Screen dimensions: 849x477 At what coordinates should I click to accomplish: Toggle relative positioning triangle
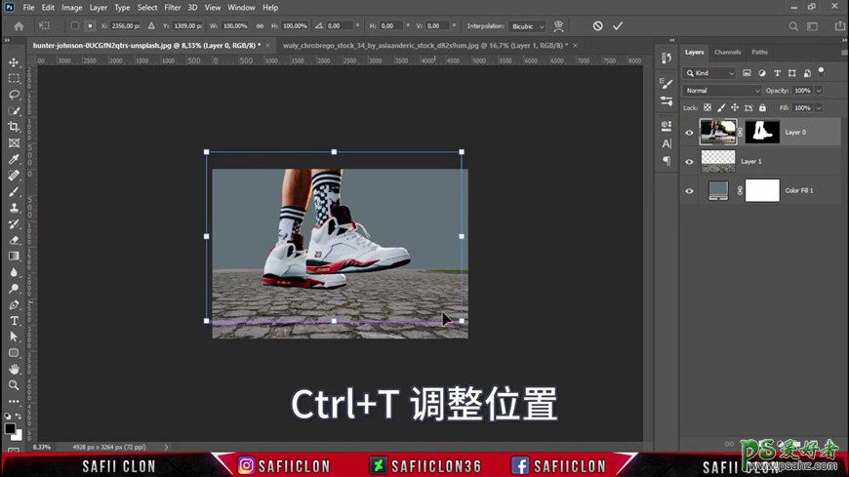coord(151,26)
